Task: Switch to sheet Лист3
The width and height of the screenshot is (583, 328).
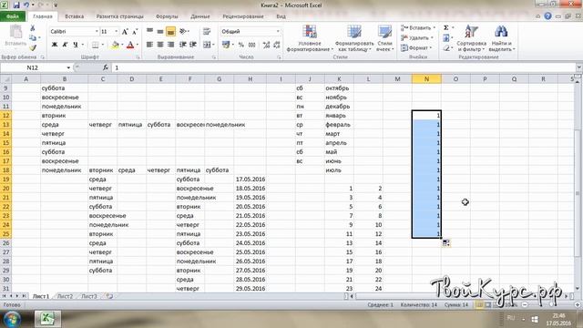Action: [x=89, y=296]
